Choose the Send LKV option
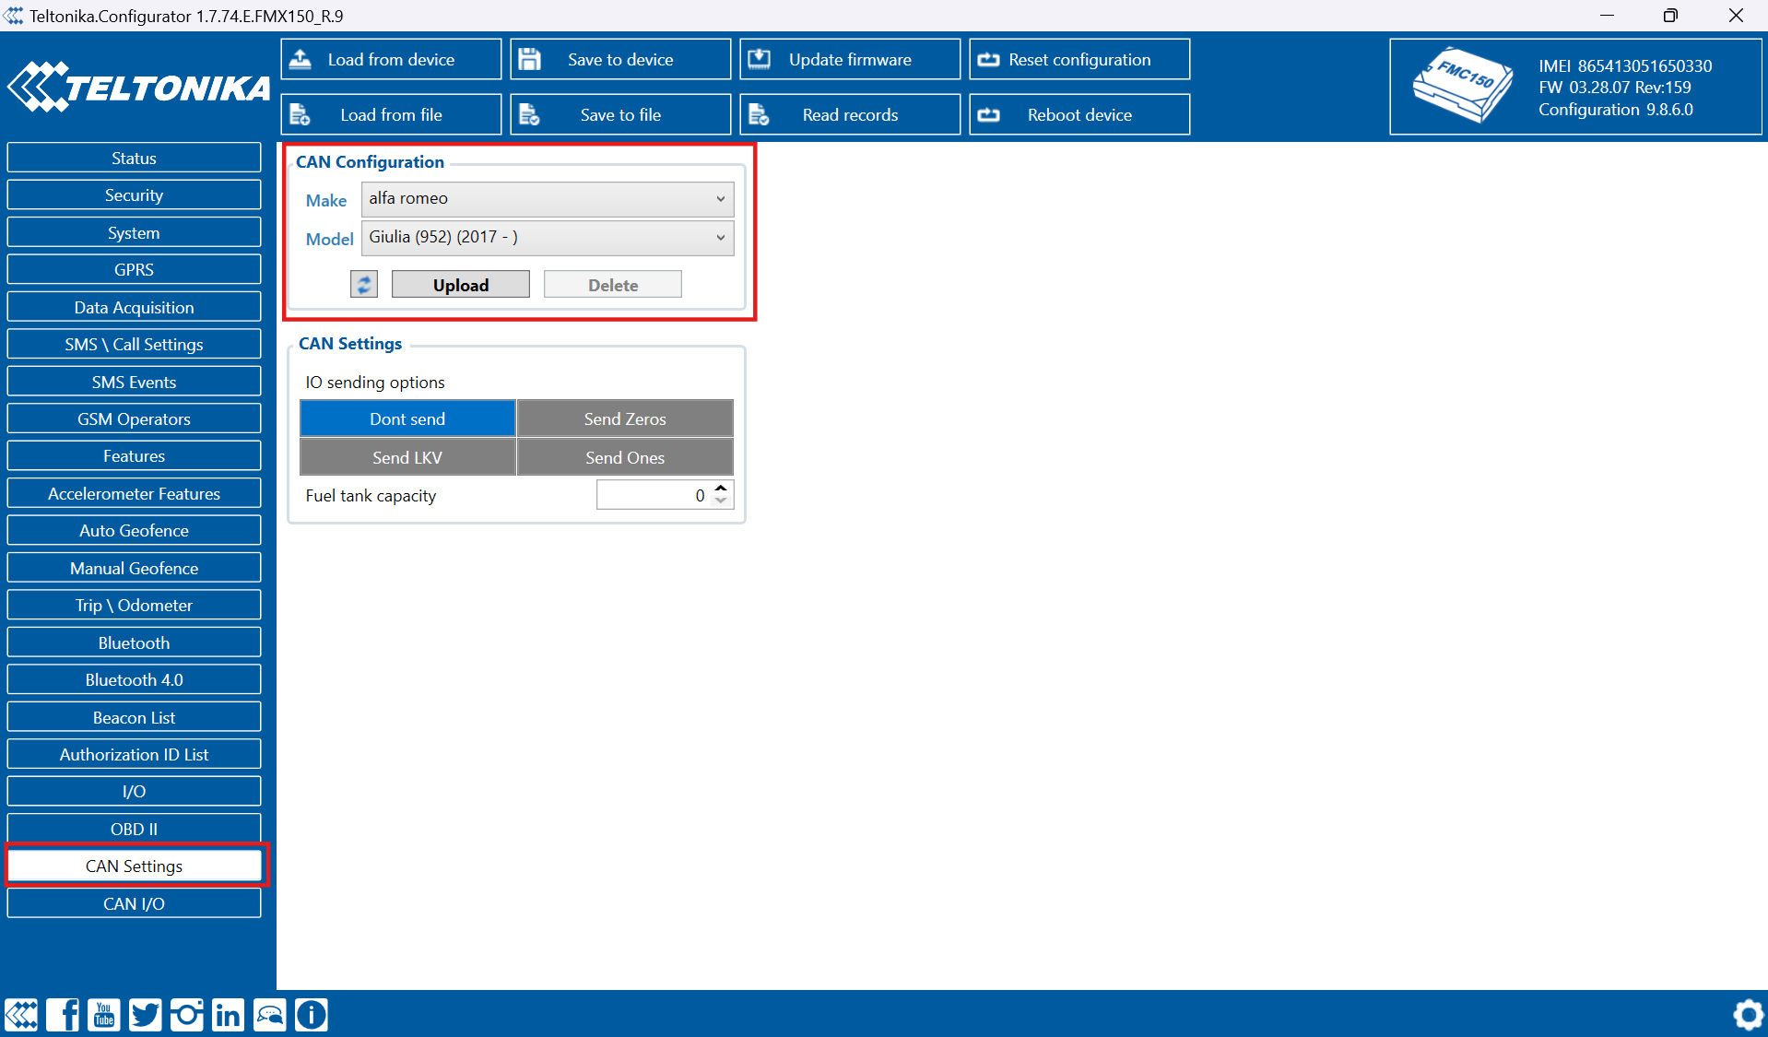The image size is (1768, 1037). [407, 457]
